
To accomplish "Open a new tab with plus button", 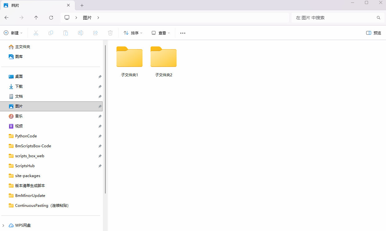I will coord(82,5).
